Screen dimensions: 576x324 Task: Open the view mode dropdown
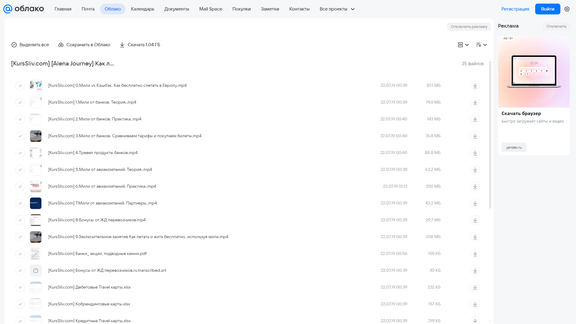463,45
